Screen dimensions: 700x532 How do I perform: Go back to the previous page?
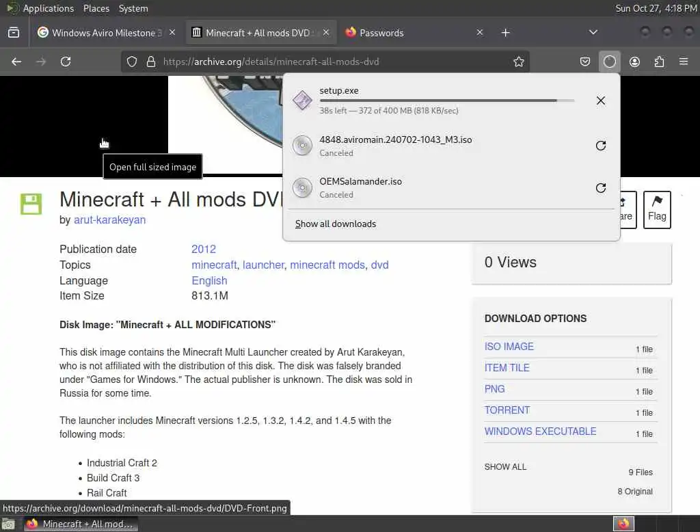pos(16,62)
